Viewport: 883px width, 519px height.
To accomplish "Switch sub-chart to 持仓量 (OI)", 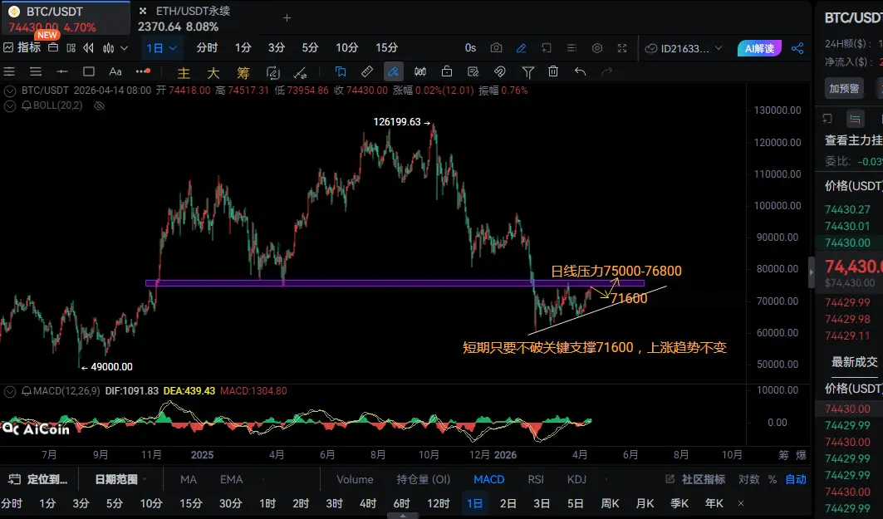I will (424, 480).
